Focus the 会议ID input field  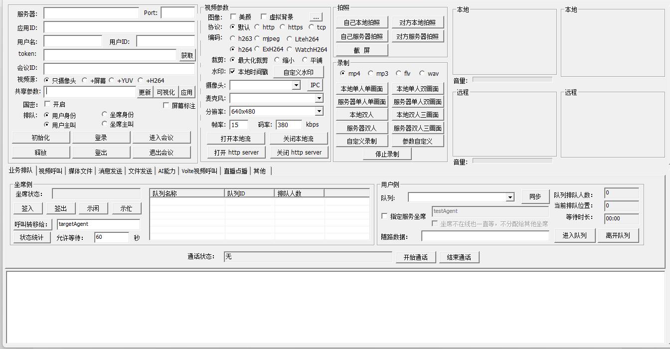point(119,68)
